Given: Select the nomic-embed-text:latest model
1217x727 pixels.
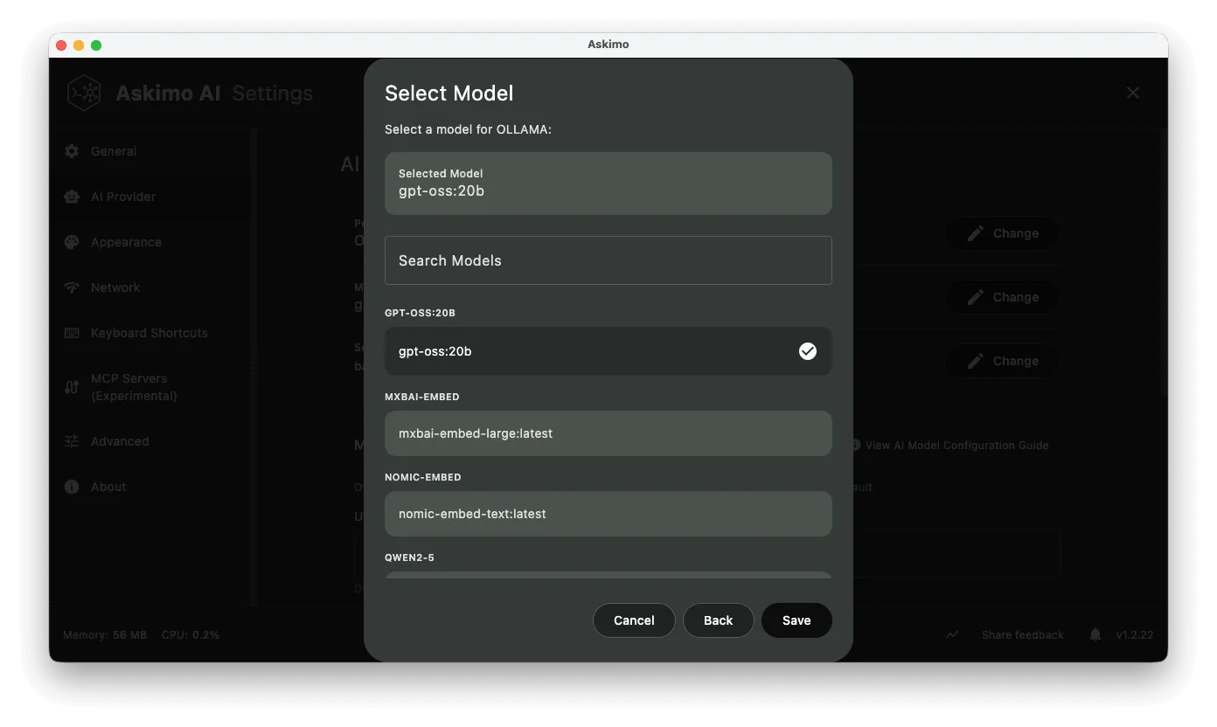Looking at the screenshot, I should 608,514.
